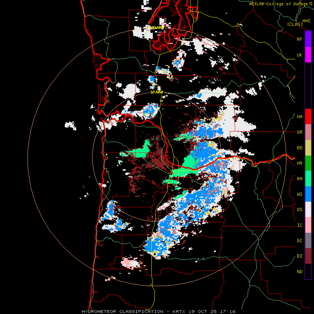Click the BD legend label
Viewport: 314px width, 314px height.
(299, 148)
